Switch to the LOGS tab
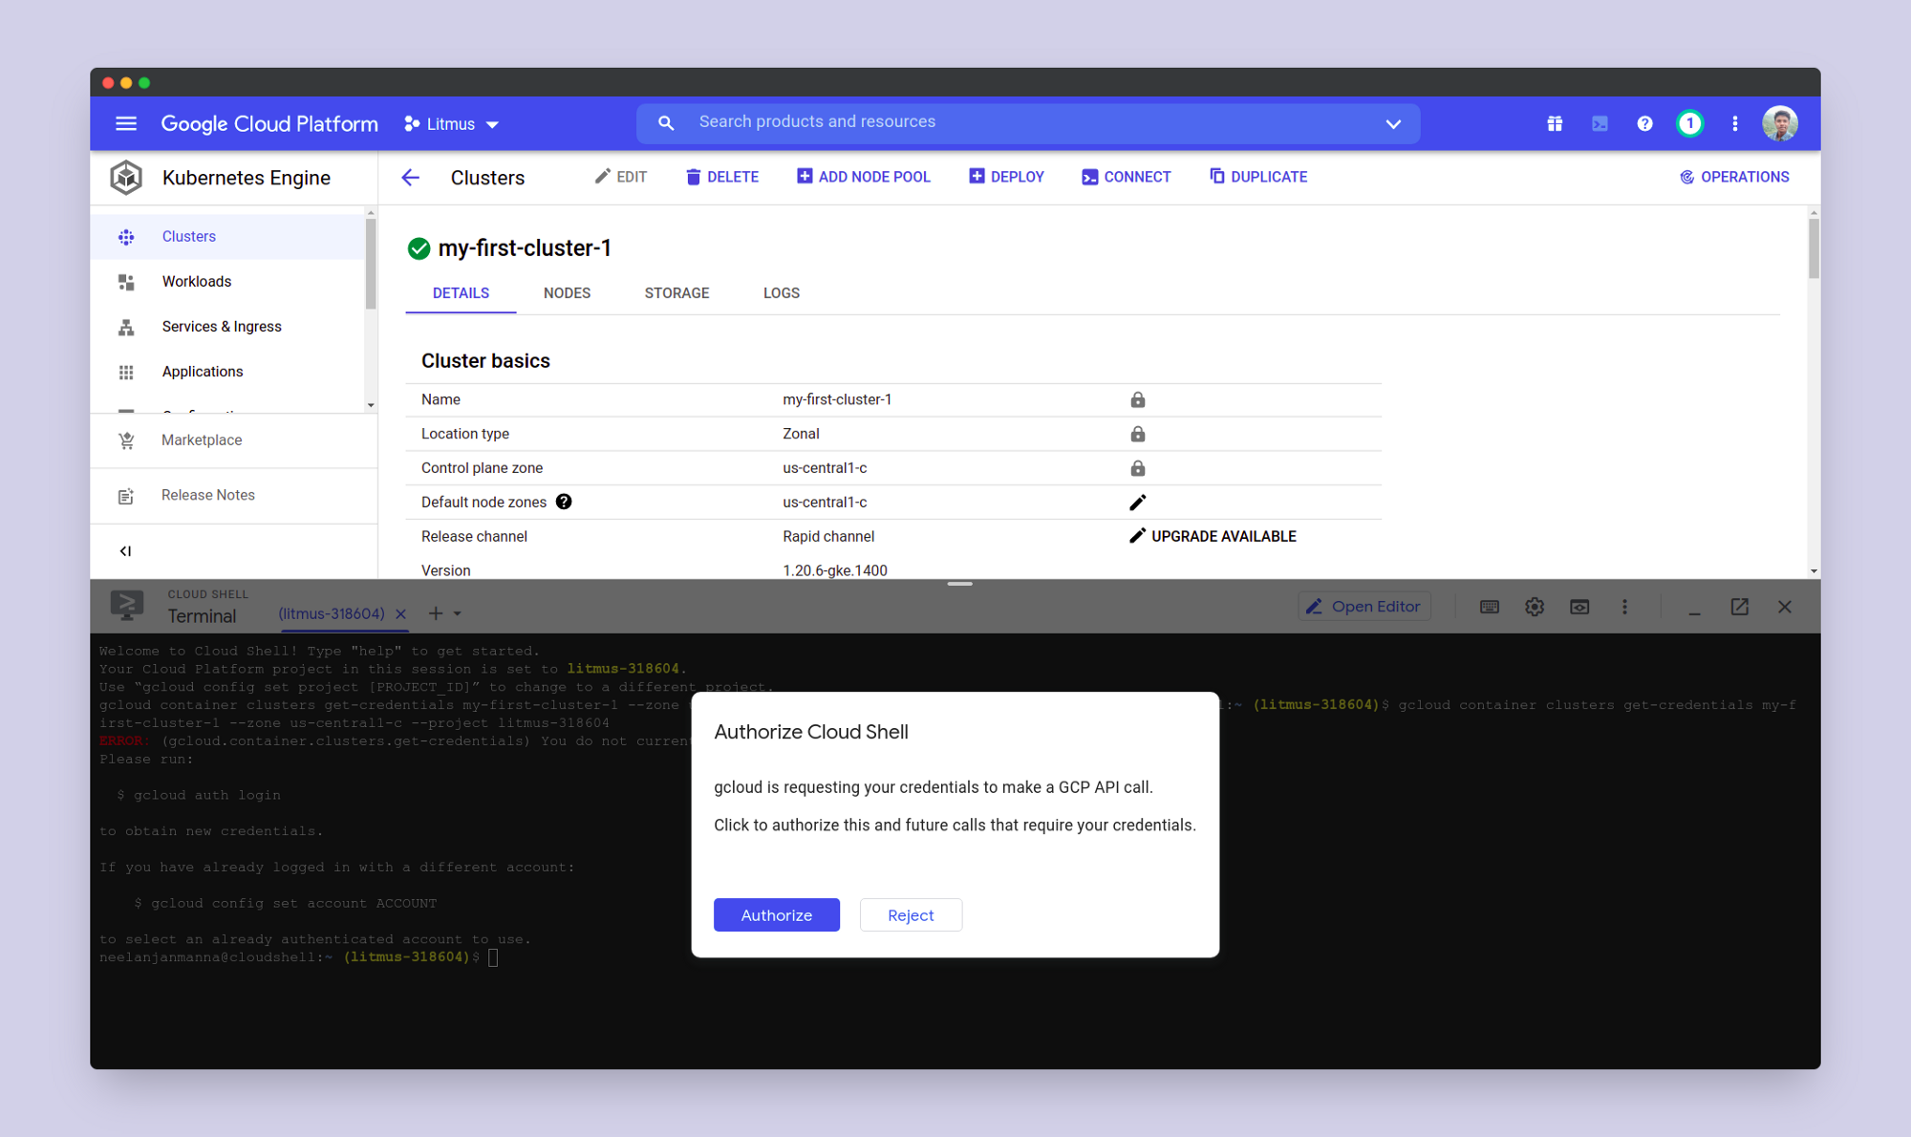The width and height of the screenshot is (1911, 1137). click(x=782, y=293)
